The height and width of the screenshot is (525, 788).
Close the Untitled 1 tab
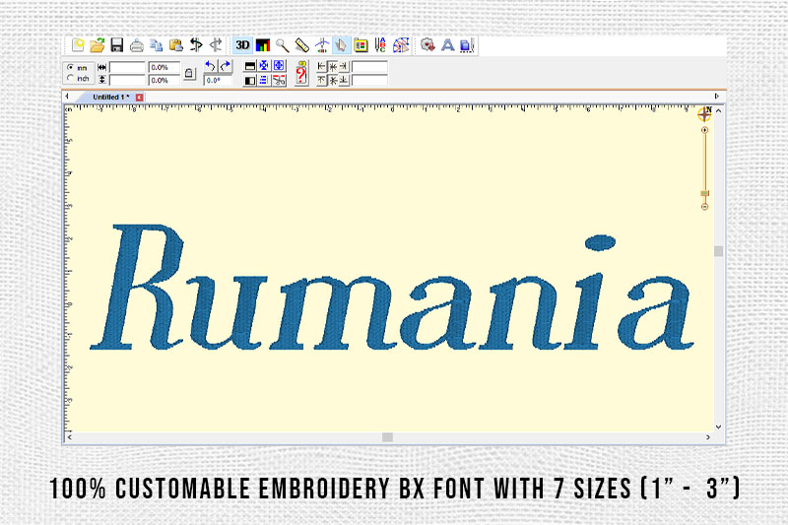click(140, 98)
